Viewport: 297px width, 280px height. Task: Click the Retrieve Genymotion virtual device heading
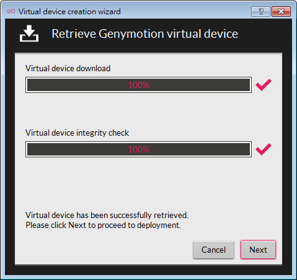point(144,33)
